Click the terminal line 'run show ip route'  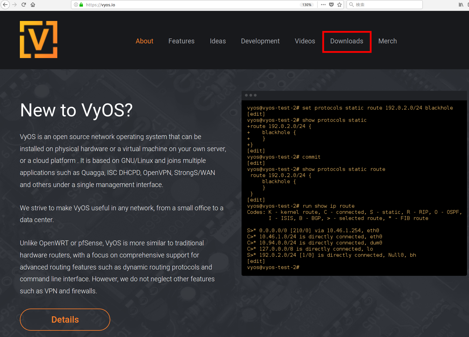(x=301, y=206)
